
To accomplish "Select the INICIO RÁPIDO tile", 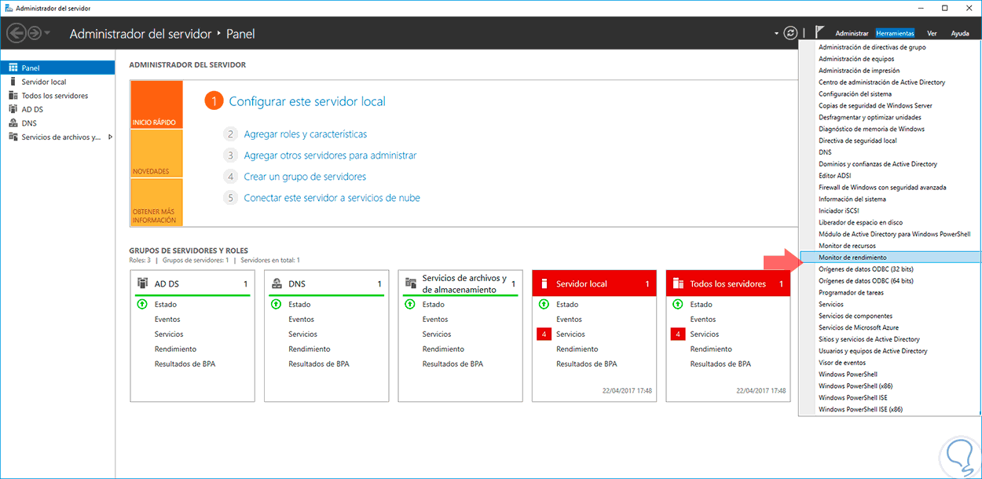I will (x=156, y=104).
